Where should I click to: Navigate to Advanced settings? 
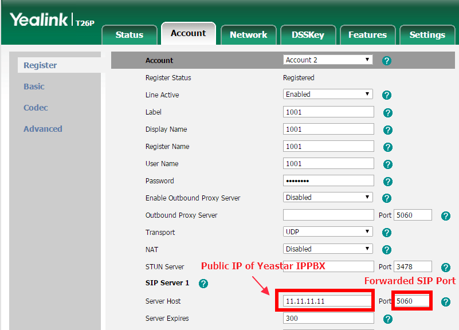42,128
